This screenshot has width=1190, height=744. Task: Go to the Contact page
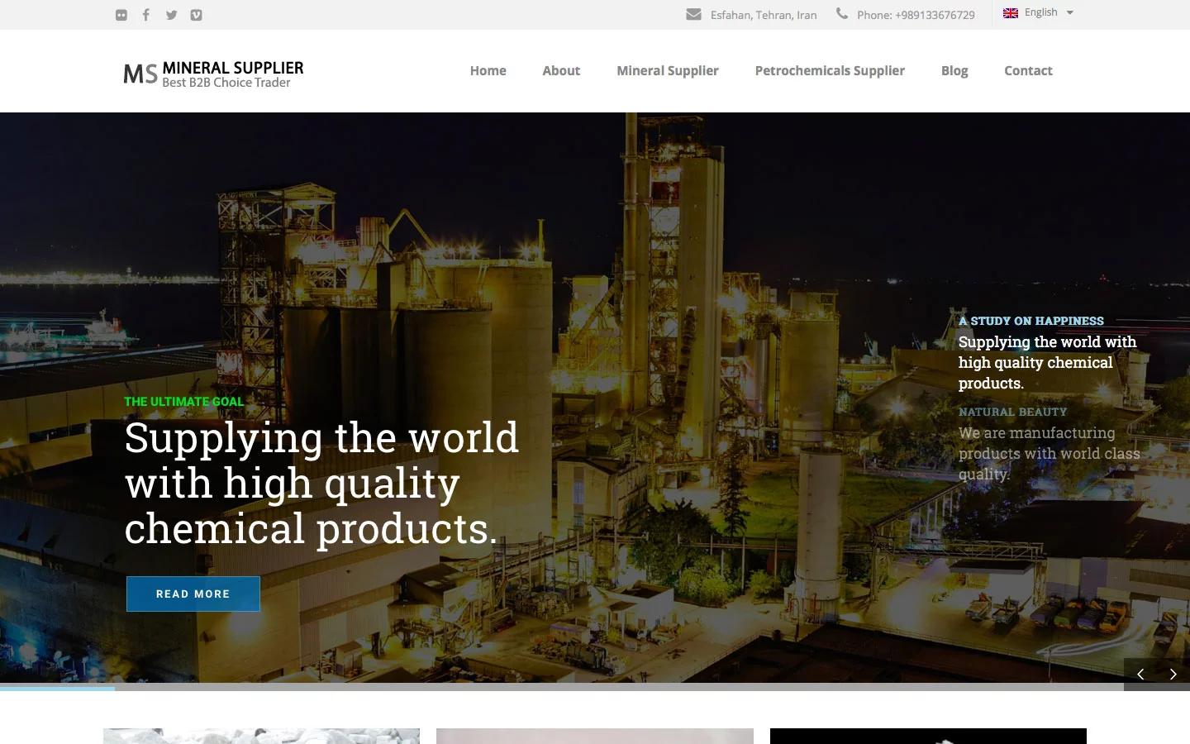[1027, 71]
